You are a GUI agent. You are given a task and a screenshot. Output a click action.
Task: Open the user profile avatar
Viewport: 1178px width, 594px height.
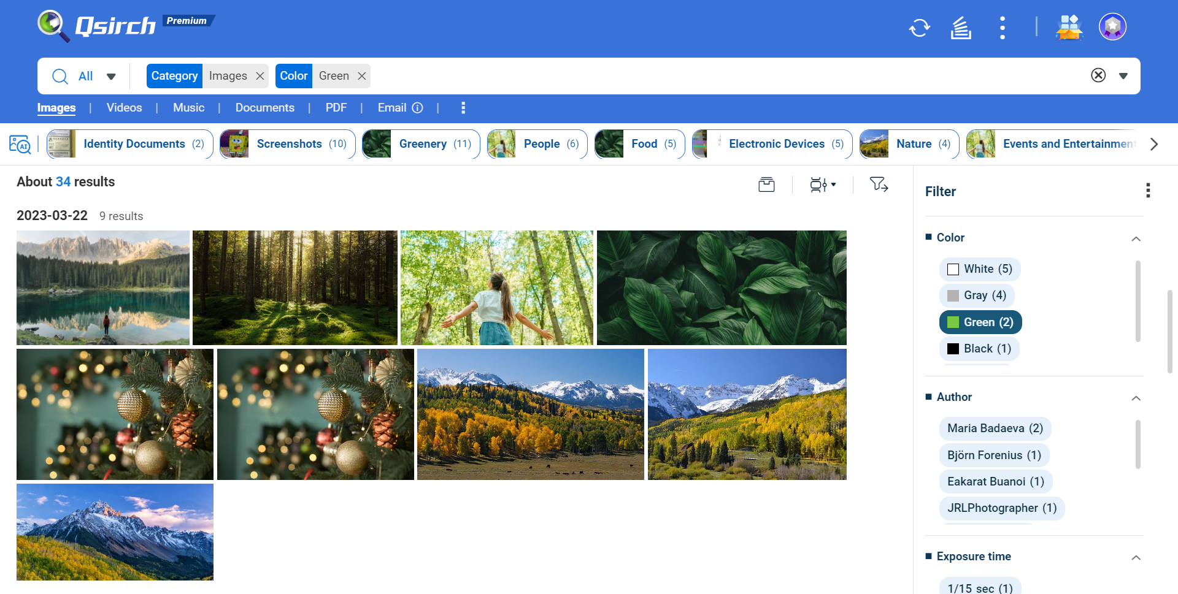1112,27
